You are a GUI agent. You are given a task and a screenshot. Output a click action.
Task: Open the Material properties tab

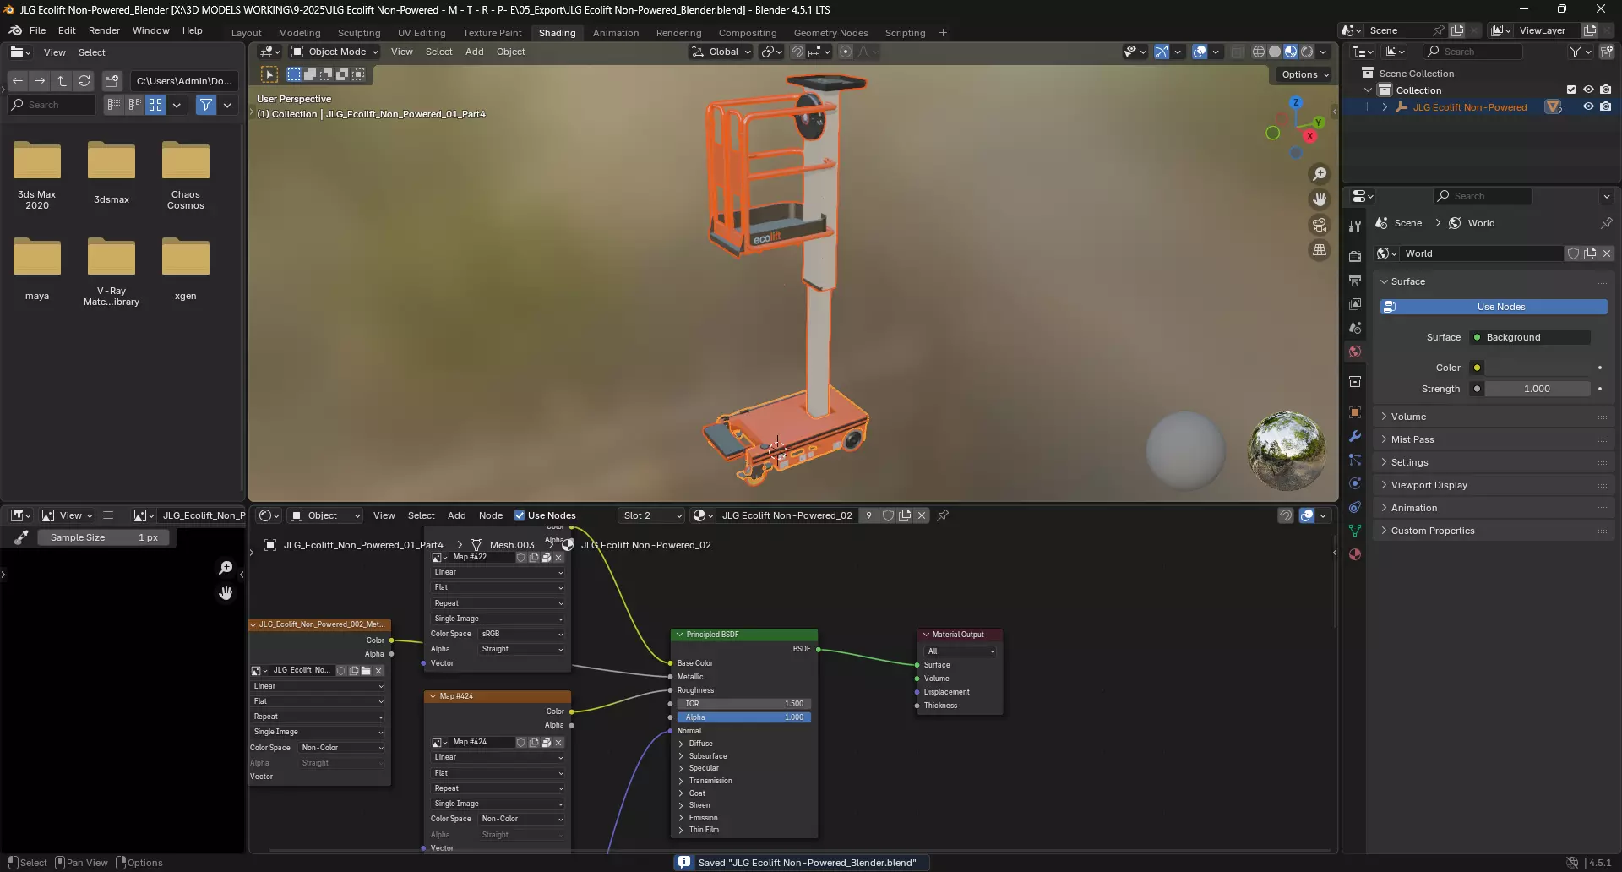1355,554
